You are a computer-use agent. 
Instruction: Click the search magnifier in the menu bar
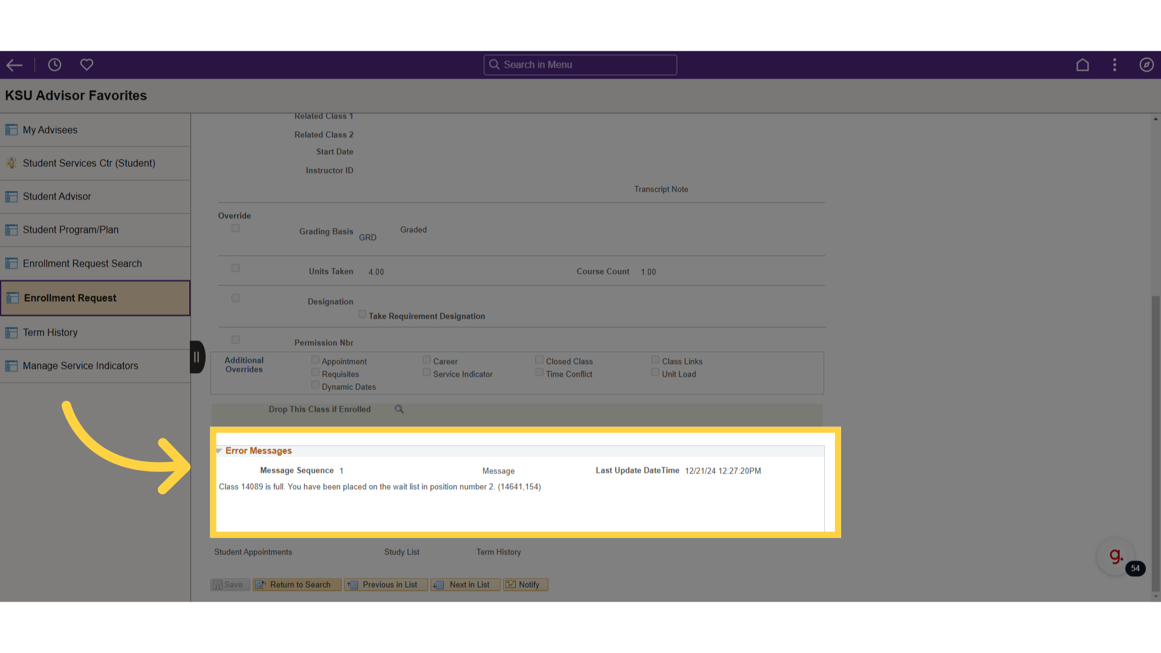[494, 65]
